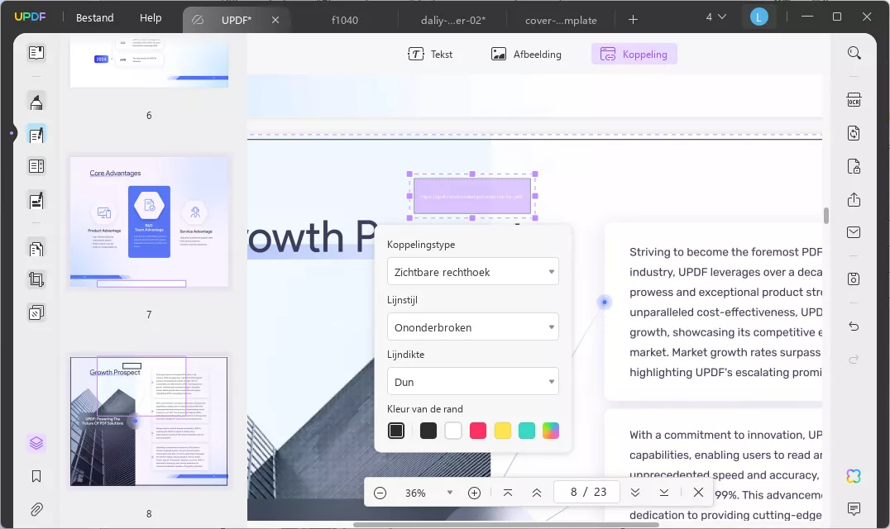Close the page navigation bar
The image size is (890, 529).
(x=699, y=492)
